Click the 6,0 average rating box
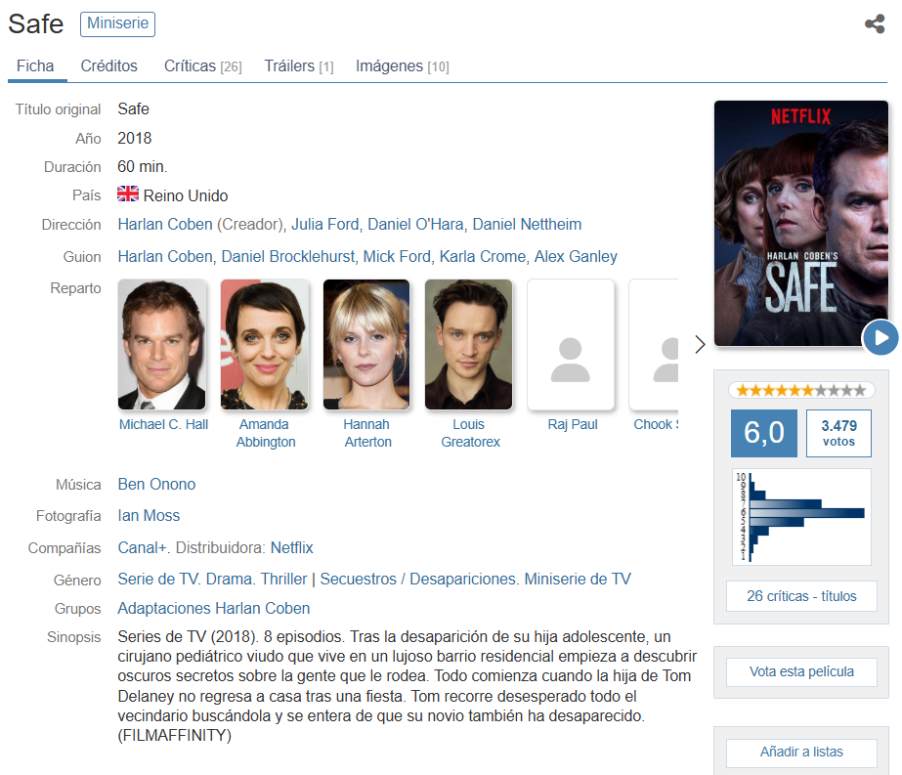902x775 pixels. point(764,433)
